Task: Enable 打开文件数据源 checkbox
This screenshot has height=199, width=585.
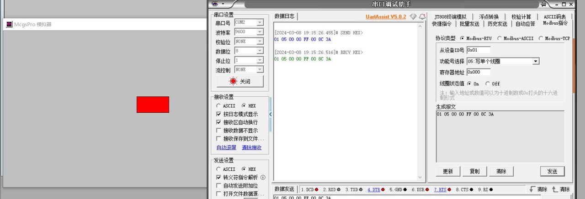Action: click(218, 194)
